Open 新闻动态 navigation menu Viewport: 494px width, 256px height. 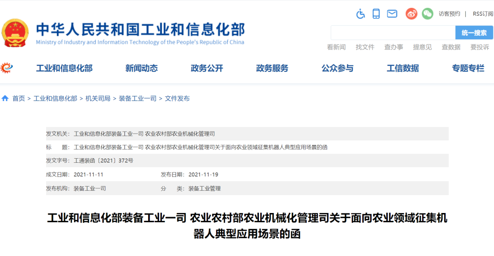(141, 68)
